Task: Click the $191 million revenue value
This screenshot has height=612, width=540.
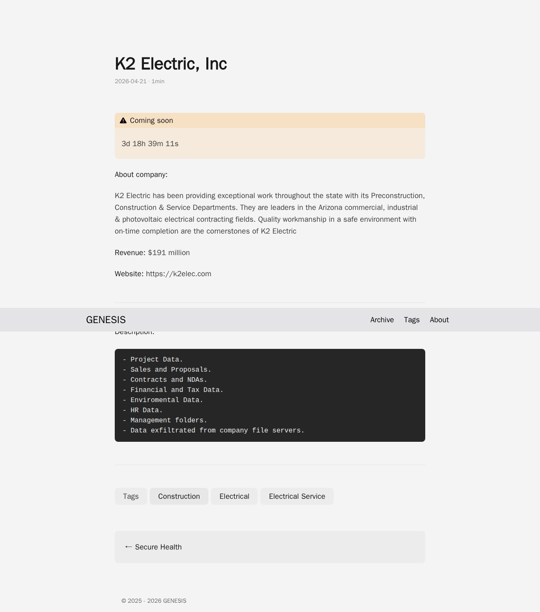Action: tap(169, 253)
